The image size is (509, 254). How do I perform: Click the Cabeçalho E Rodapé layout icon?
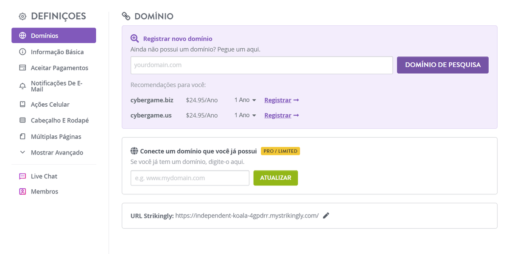pos(22,121)
